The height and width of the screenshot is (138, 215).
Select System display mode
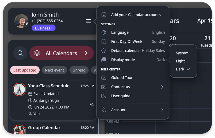point(182,53)
